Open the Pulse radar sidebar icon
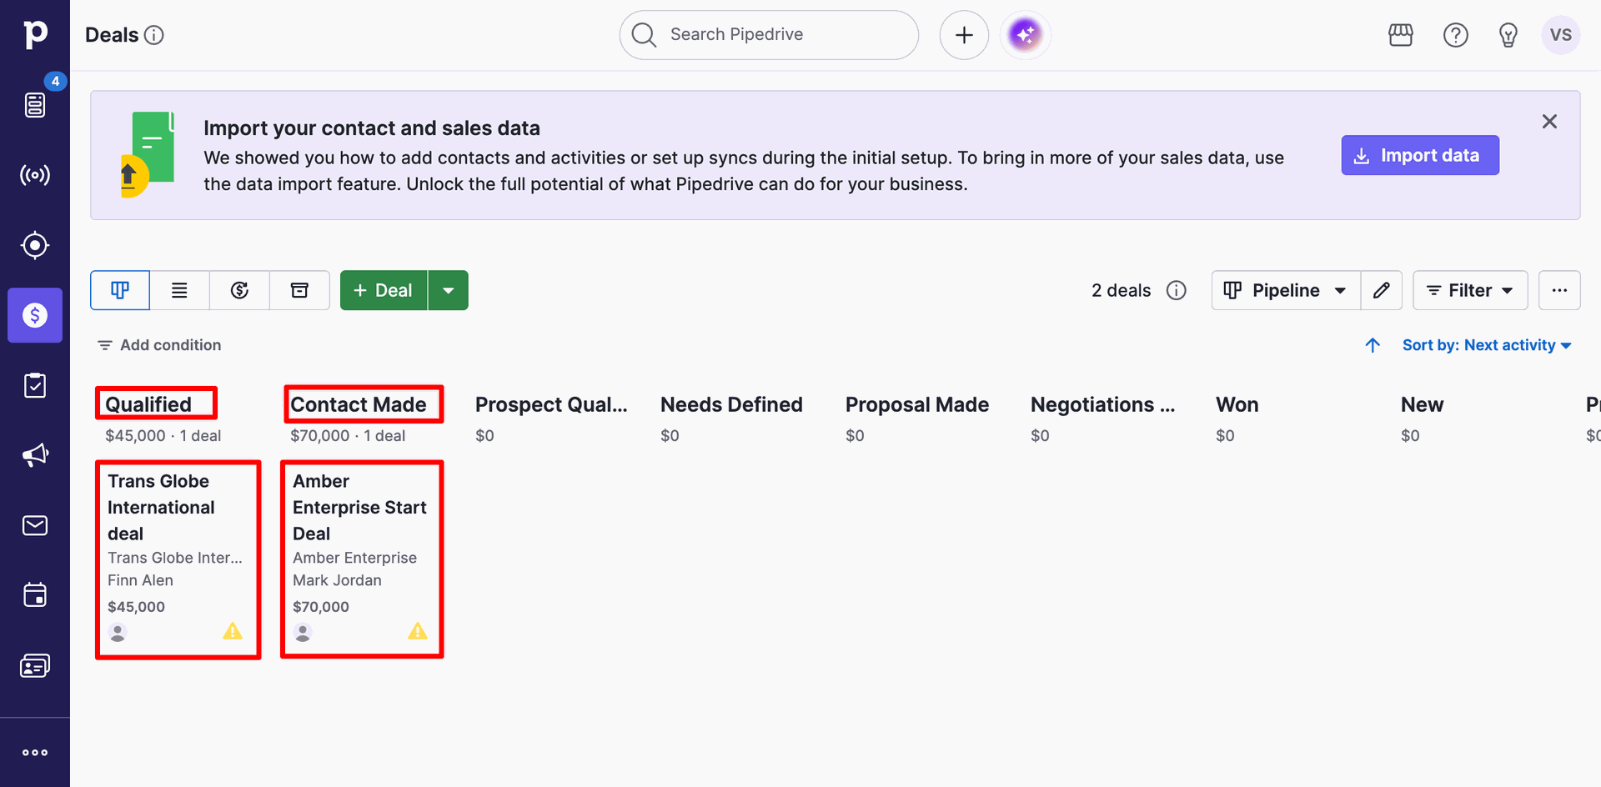 [35, 175]
